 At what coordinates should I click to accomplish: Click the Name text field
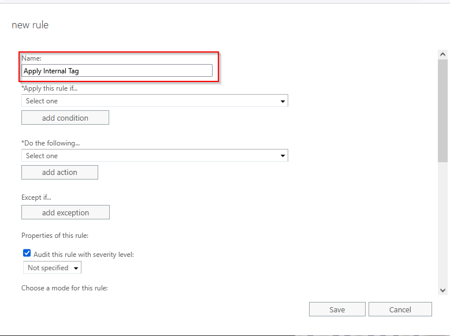tap(117, 70)
